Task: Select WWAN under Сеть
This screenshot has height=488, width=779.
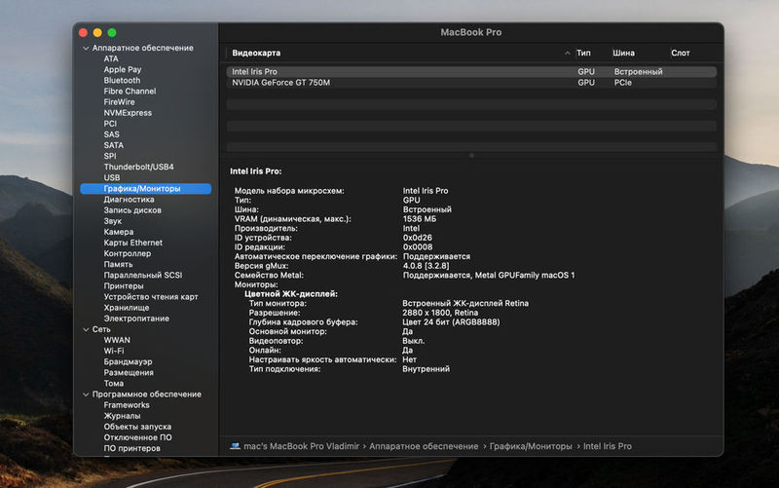Action: [x=117, y=340]
